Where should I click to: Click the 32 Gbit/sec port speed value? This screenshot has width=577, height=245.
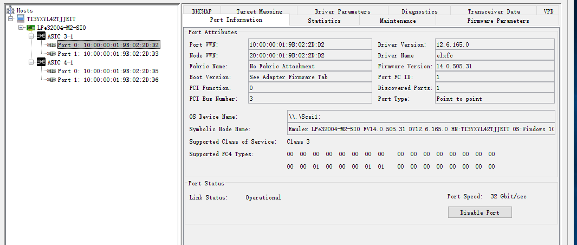tap(508, 196)
